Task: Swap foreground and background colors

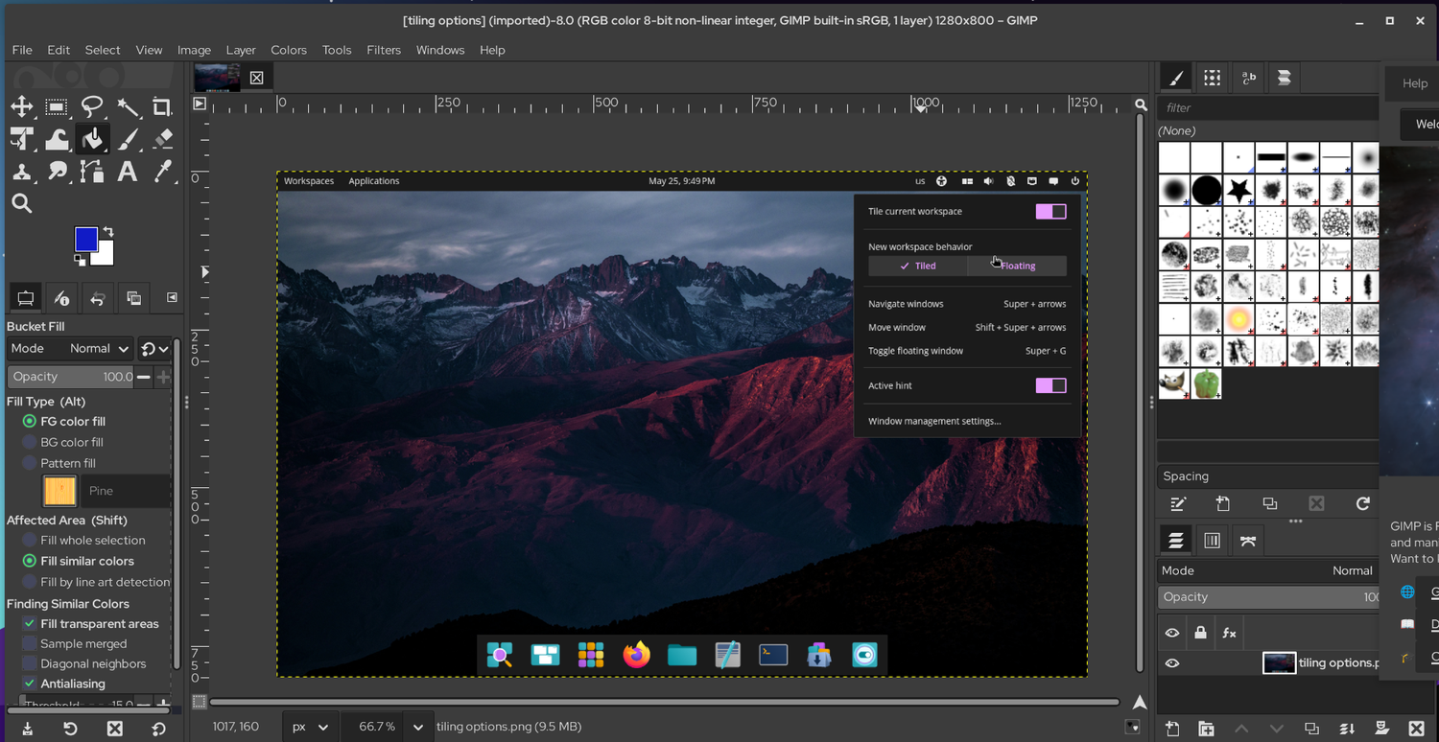Action: (x=108, y=232)
